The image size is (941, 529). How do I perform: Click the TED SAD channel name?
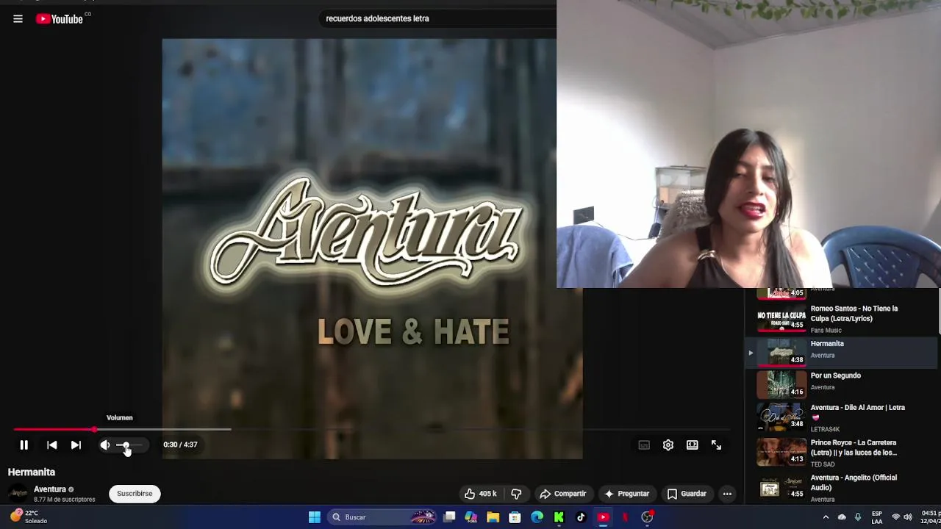coord(823,464)
